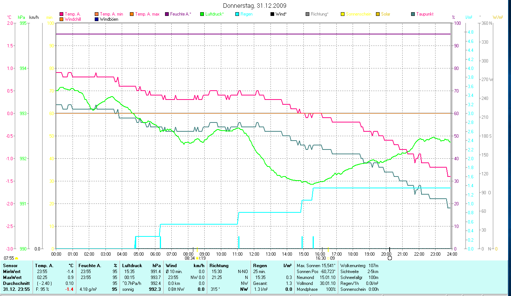
Task: Click the sun icon beside 07:55
Action: click(16, 258)
